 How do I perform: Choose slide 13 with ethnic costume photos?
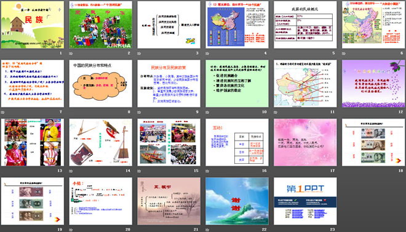pos(33,142)
